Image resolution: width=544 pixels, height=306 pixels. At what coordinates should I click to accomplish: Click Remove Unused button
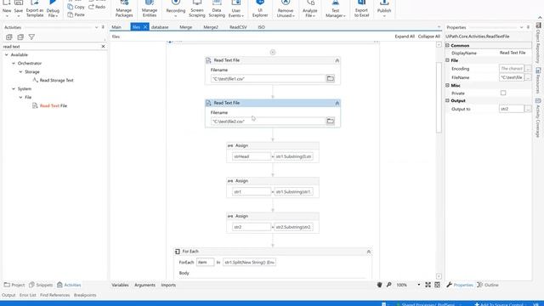tap(286, 9)
